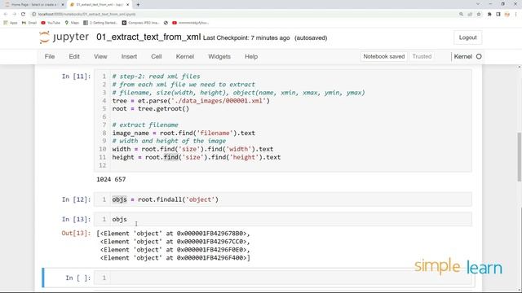
Task: Open the Compress JPEG bookmark
Action: pyautogui.click(x=140, y=23)
